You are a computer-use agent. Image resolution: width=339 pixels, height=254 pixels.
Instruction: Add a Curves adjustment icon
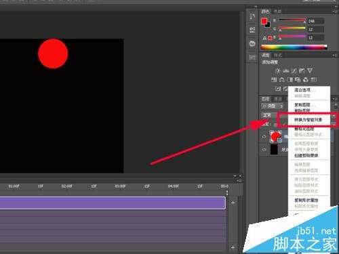294,71
